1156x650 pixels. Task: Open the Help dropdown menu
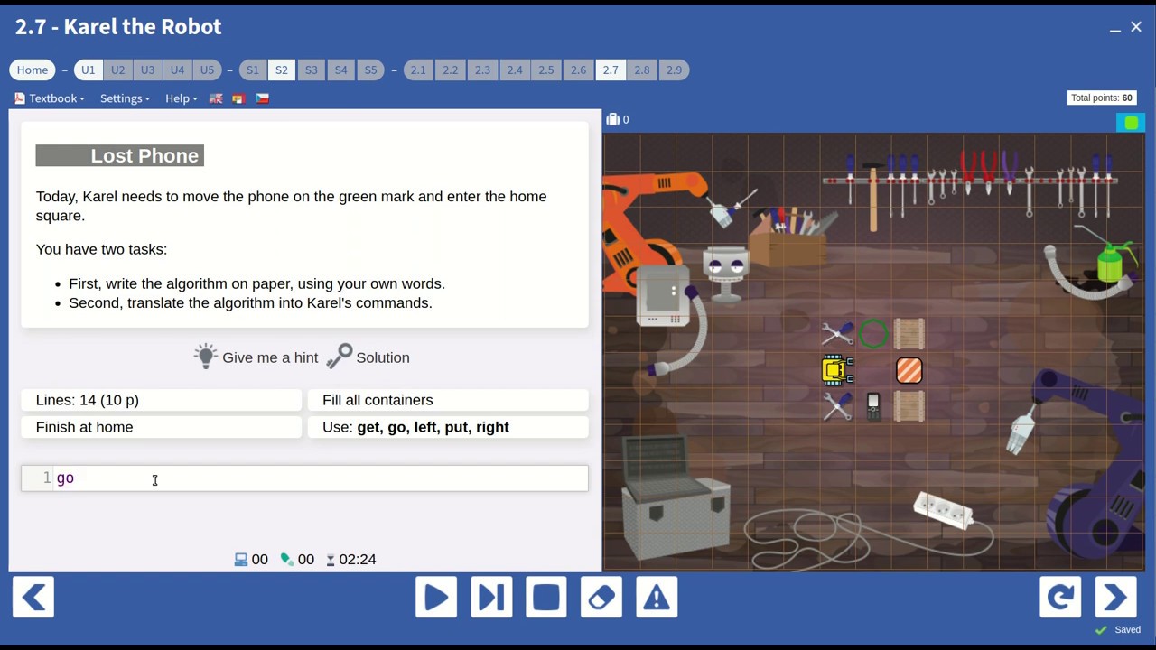pos(181,98)
